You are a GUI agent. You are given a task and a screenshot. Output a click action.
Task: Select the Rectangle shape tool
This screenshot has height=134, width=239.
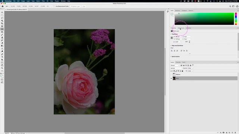[x=2, y=63]
